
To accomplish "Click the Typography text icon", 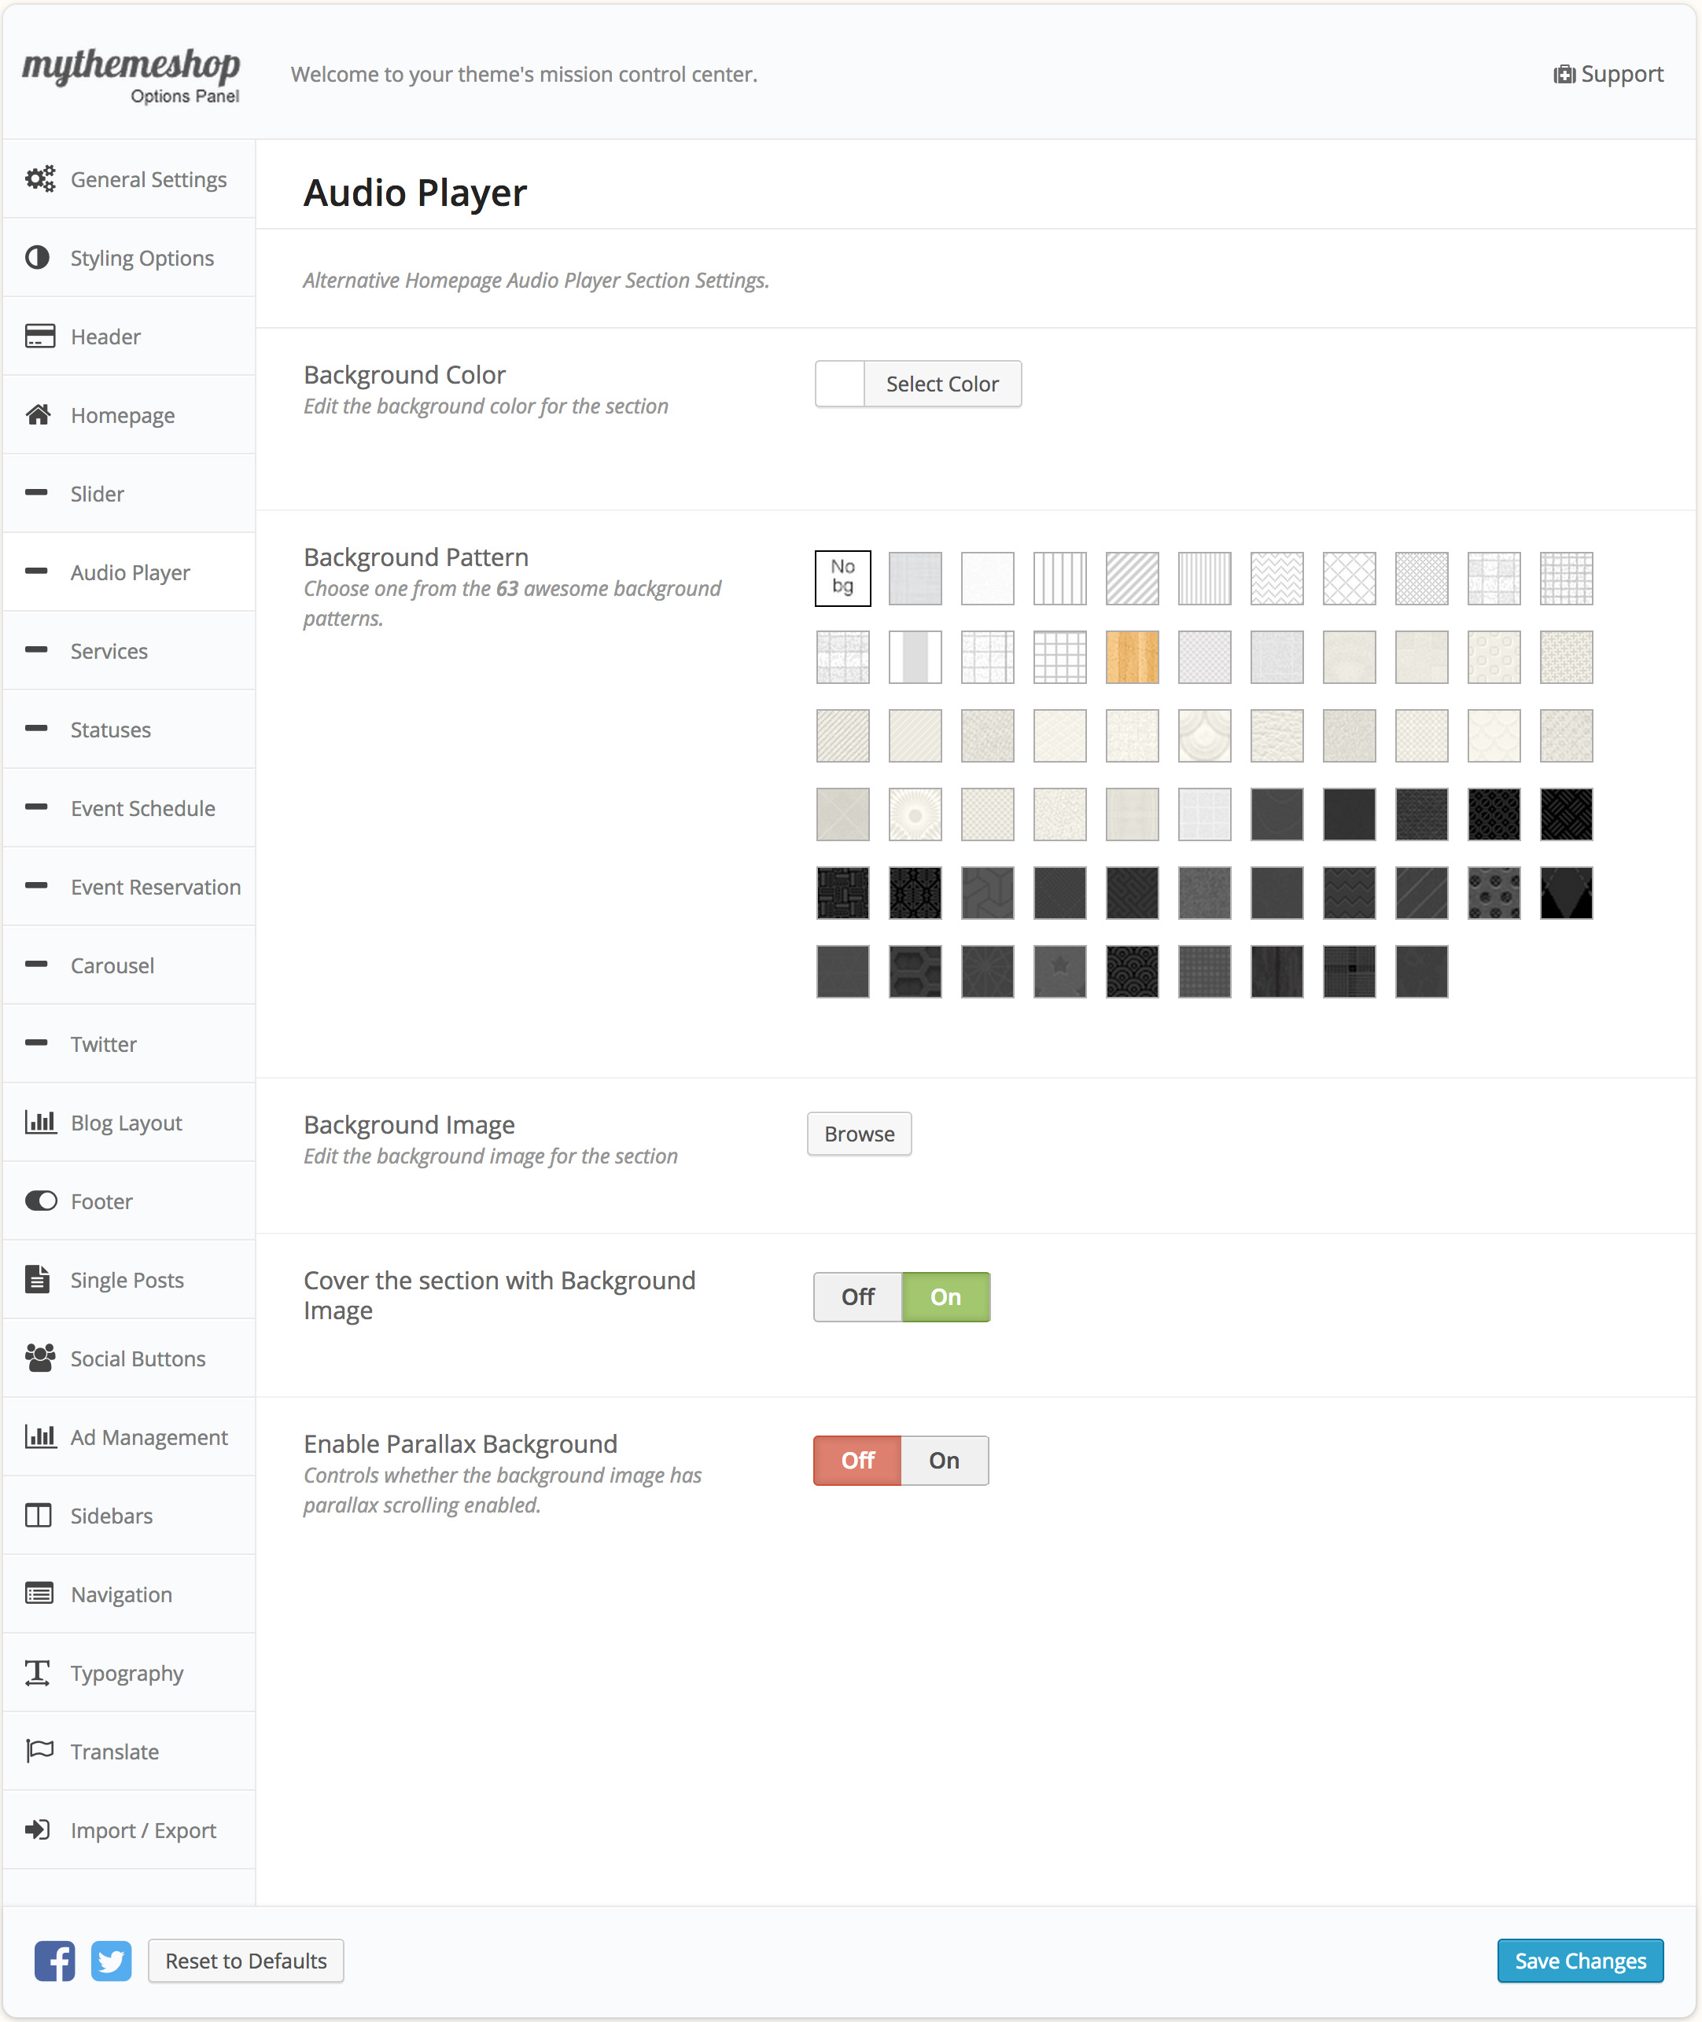I will 38,1672.
